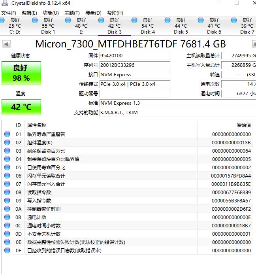
Task: Click the status orb for attribute 02
Action: point(7,142)
